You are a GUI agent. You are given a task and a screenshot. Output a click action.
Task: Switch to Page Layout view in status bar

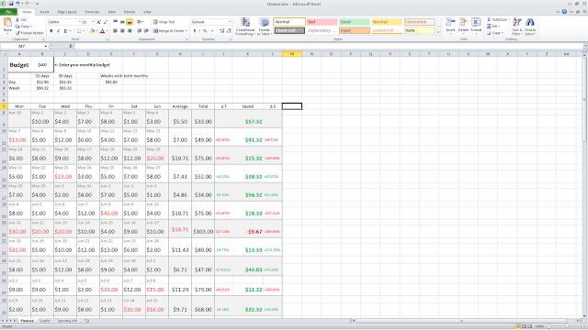point(525,326)
